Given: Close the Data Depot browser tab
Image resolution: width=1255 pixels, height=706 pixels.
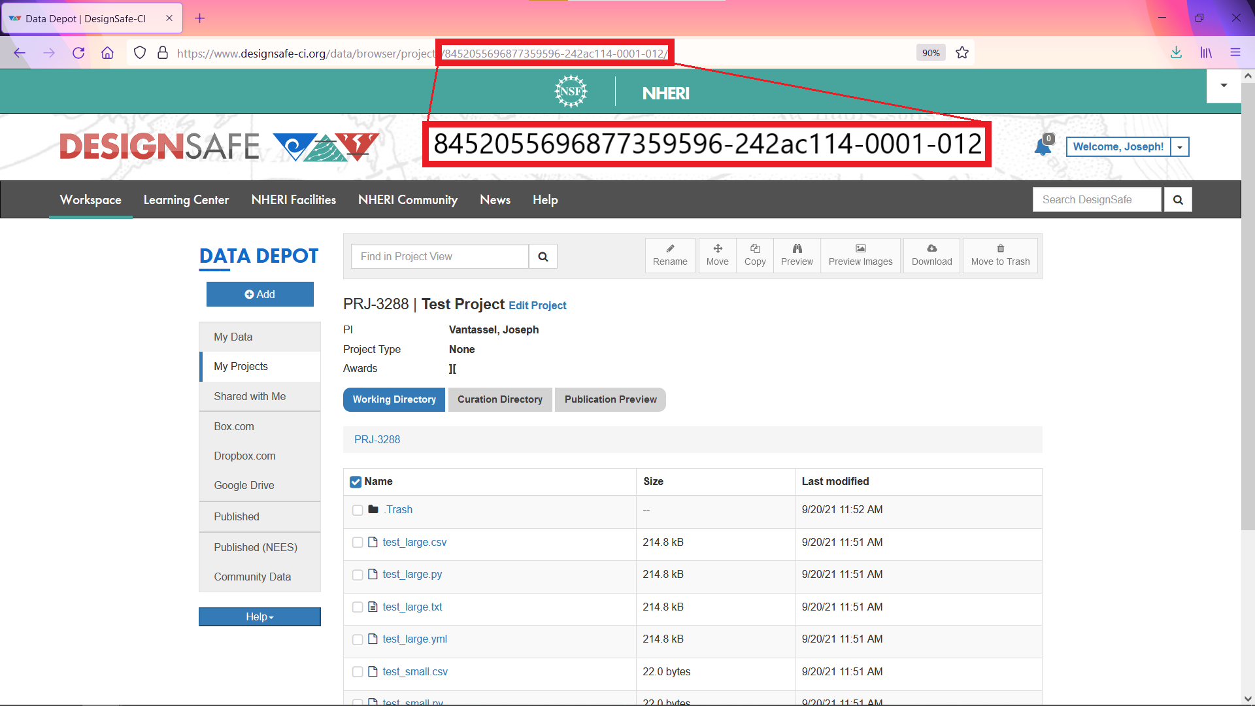Looking at the screenshot, I should (x=169, y=18).
